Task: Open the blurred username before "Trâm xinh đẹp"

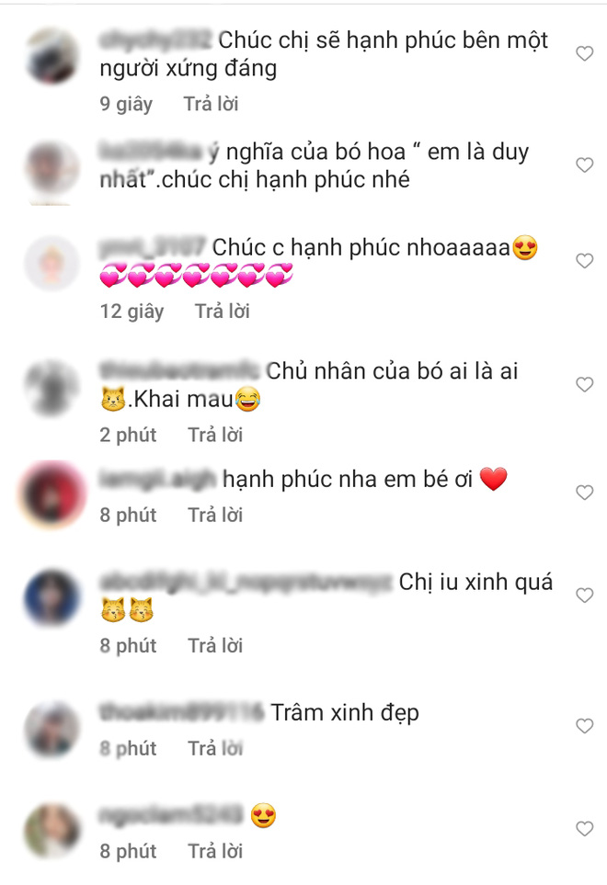Action: coord(182,712)
